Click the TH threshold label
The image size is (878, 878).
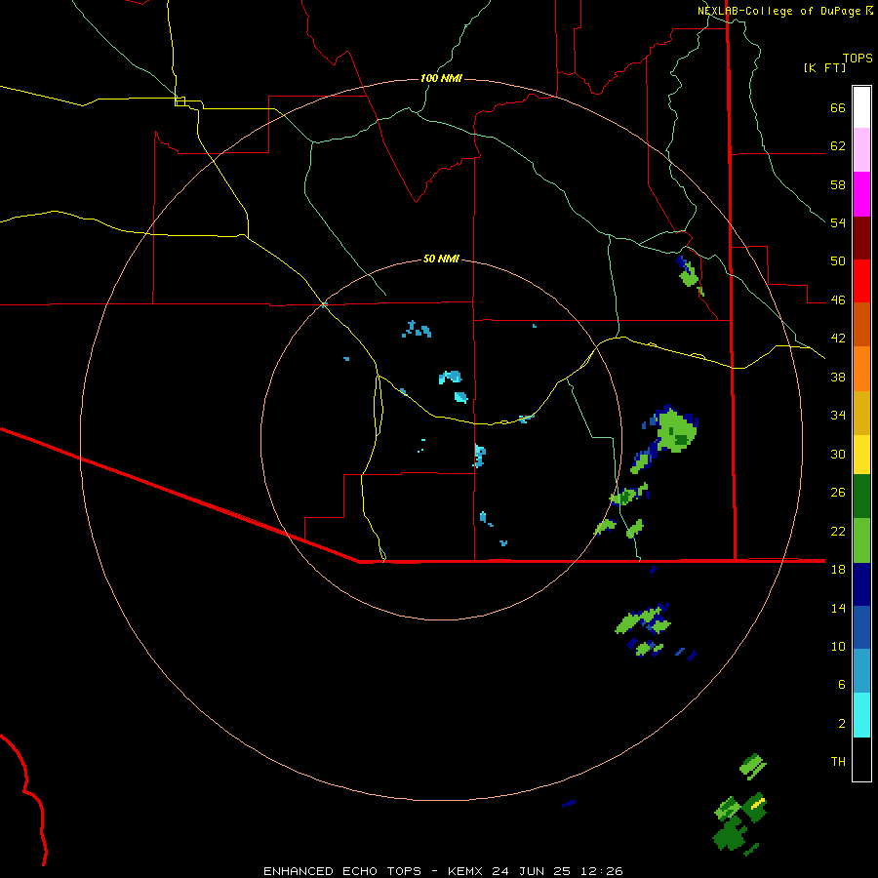(838, 761)
